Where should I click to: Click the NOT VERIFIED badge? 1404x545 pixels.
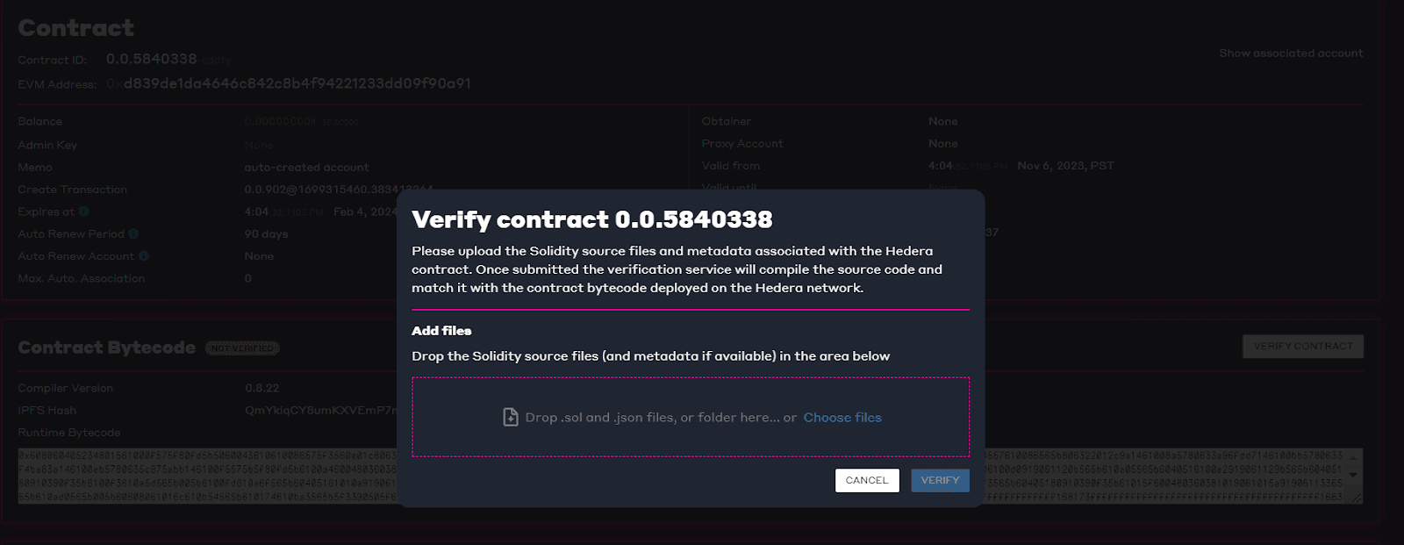point(242,348)
